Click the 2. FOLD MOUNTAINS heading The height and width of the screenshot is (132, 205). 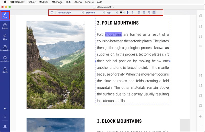click(x=118, y=23)
